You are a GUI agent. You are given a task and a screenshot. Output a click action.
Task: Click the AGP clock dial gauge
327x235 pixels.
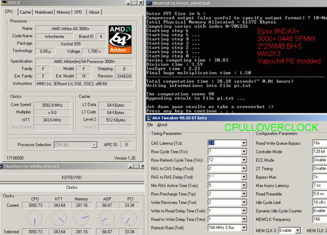(x=107, y=218)
